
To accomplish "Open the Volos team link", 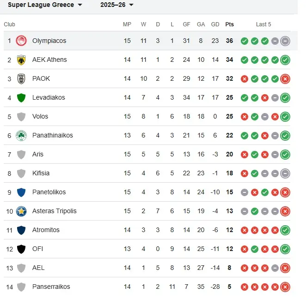I will (x=40, y=116).
